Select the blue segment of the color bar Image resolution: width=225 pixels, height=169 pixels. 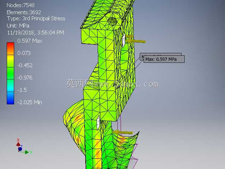tap(11, 98)
